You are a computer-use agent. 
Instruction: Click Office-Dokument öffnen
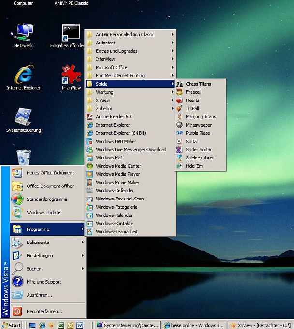tap(47, 186)
